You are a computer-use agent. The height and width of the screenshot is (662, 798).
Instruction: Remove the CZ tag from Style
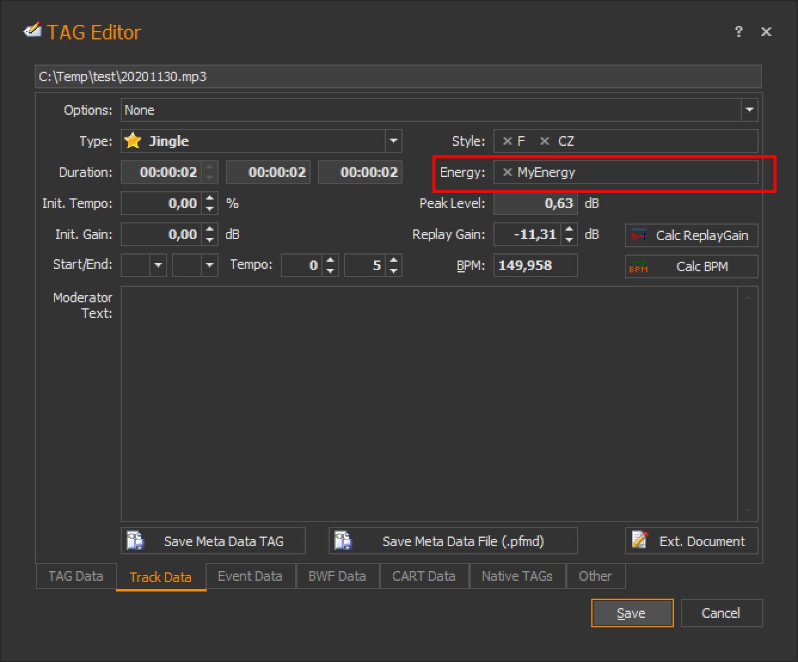coord(544,142)
